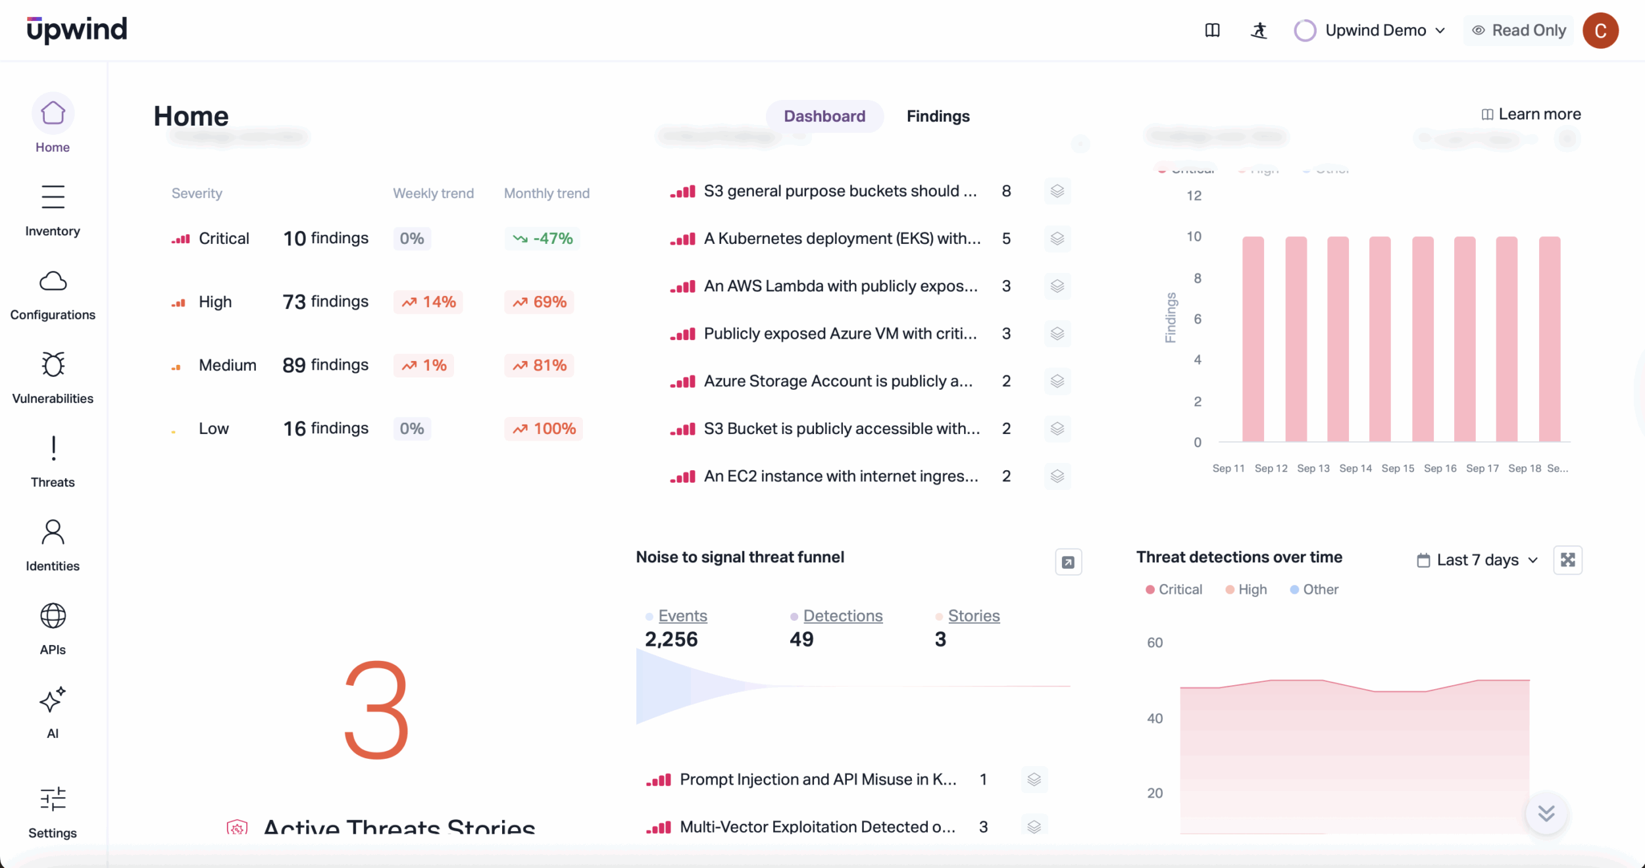Open Identities person icon

(53, 533)
